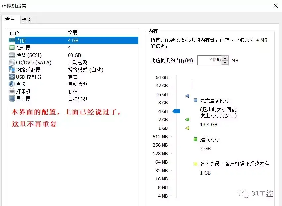Click the green recommended memory marker at 2 GB
The height and width of the screenshot is (206, 282).
coord(187,119)
